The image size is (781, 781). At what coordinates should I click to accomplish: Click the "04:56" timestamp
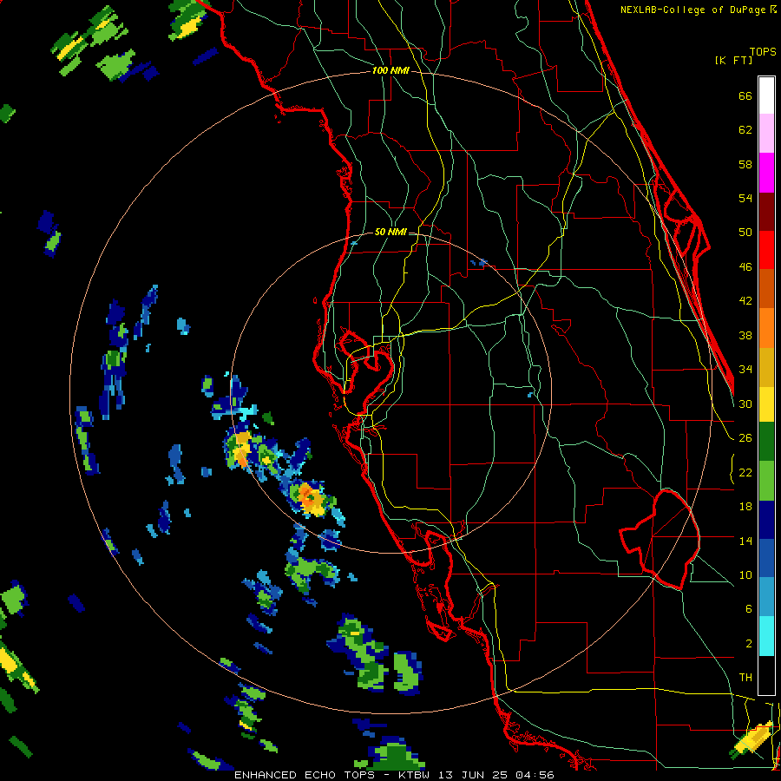tap(535, 775)
